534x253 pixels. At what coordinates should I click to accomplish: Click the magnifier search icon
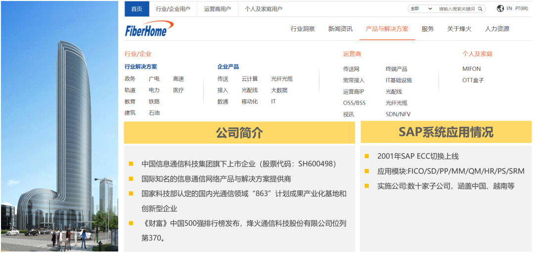(x=480, y=9)
